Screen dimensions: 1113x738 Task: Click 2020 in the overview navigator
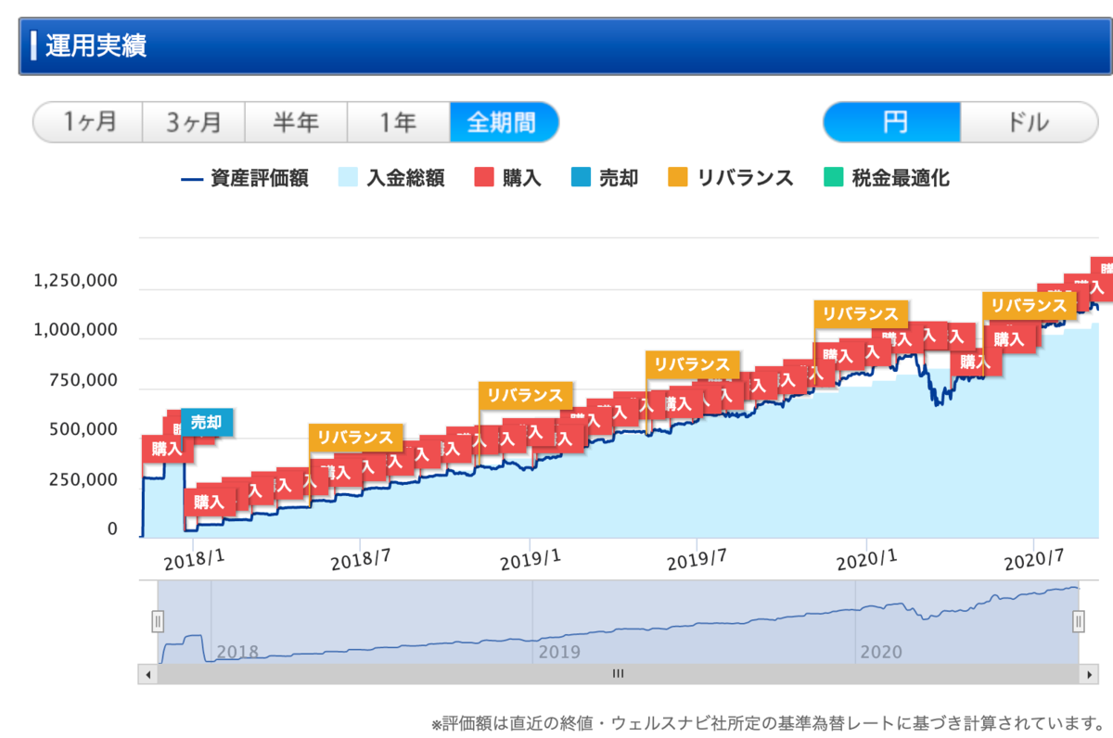click(880, 652)
